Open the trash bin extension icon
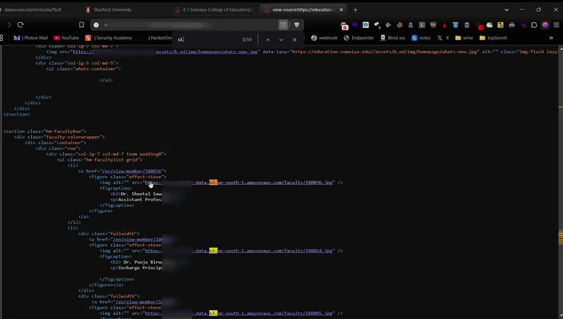Screen dimensions: 563x319 pos(467,25)
